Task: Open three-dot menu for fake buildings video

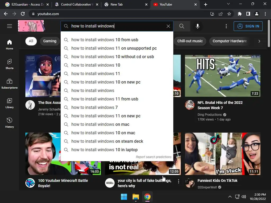Action: tap(179, 181)
